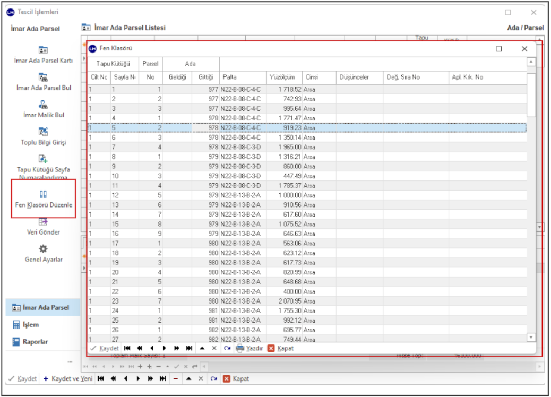Select the İmar Ada Parsel navigation section
Image resolution: width=551 pixels, height=397 pixels.
[x=45, y=307]
